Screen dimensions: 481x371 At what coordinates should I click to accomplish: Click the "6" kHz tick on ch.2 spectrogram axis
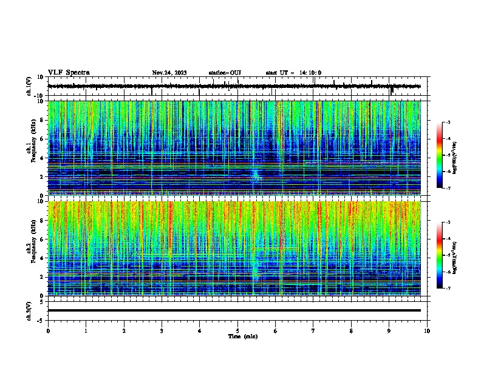[x=42, y=239]
